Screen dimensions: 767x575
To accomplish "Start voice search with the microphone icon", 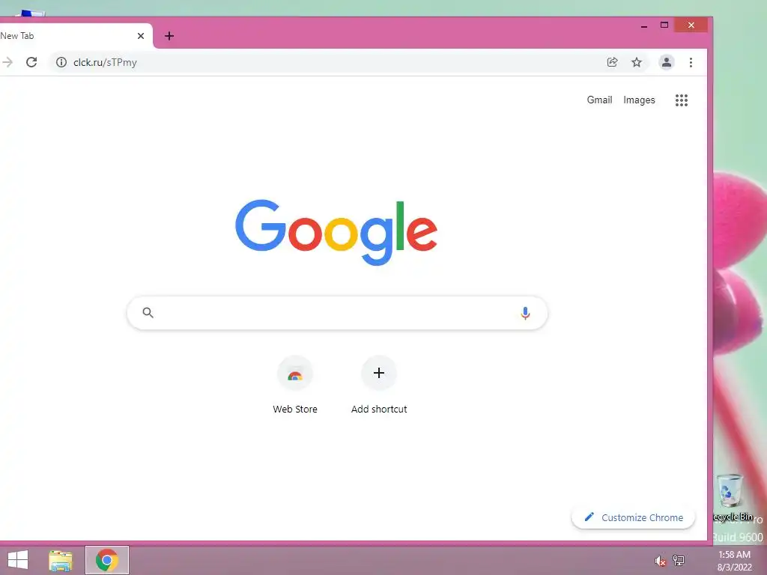I will [x=525, y=313].
